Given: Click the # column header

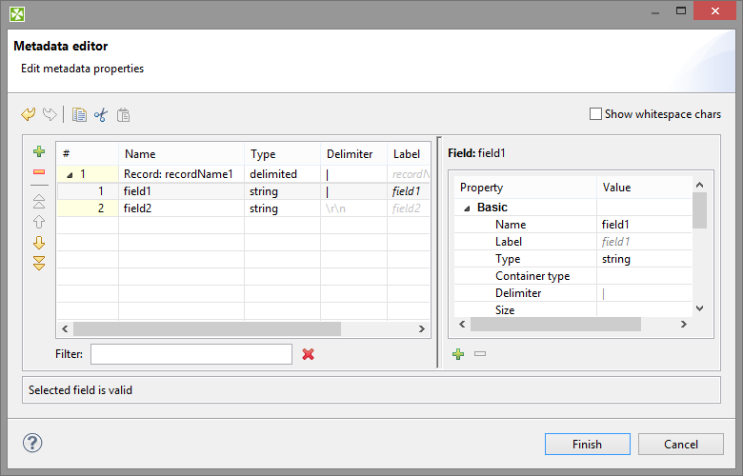Looking at the screenshot, I should coord(88,154).
